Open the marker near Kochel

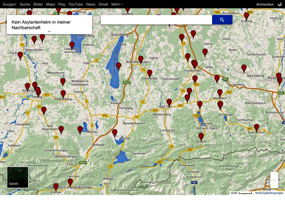115,133
